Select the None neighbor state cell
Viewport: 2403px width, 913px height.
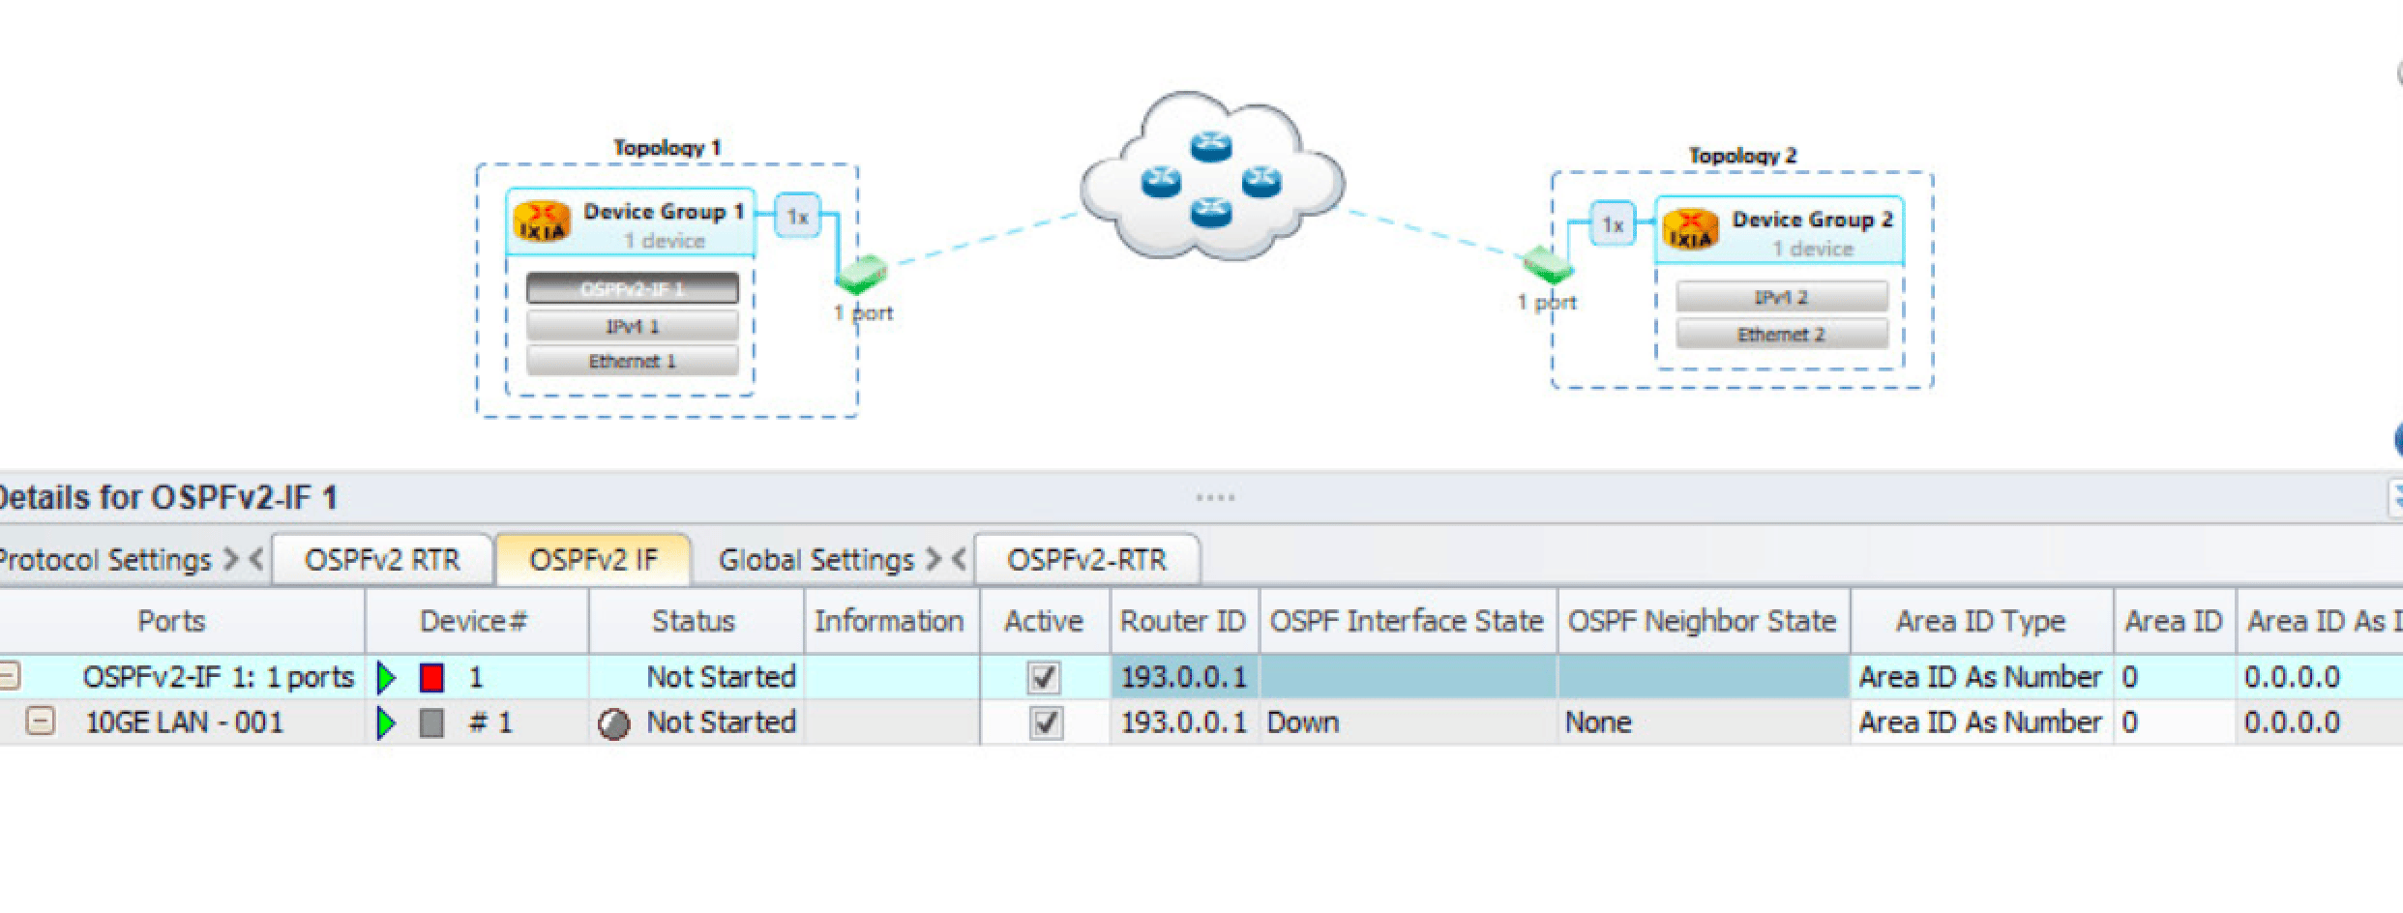coord(1703,722)
